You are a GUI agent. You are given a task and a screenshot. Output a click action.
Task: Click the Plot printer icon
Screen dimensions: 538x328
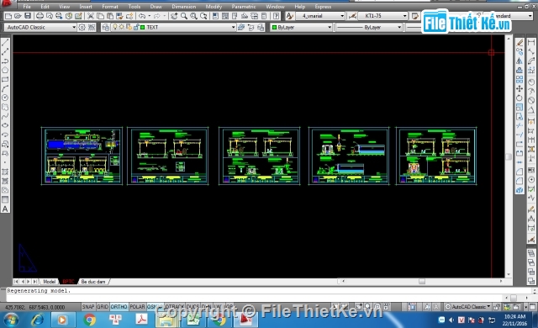tap(40, 16)
